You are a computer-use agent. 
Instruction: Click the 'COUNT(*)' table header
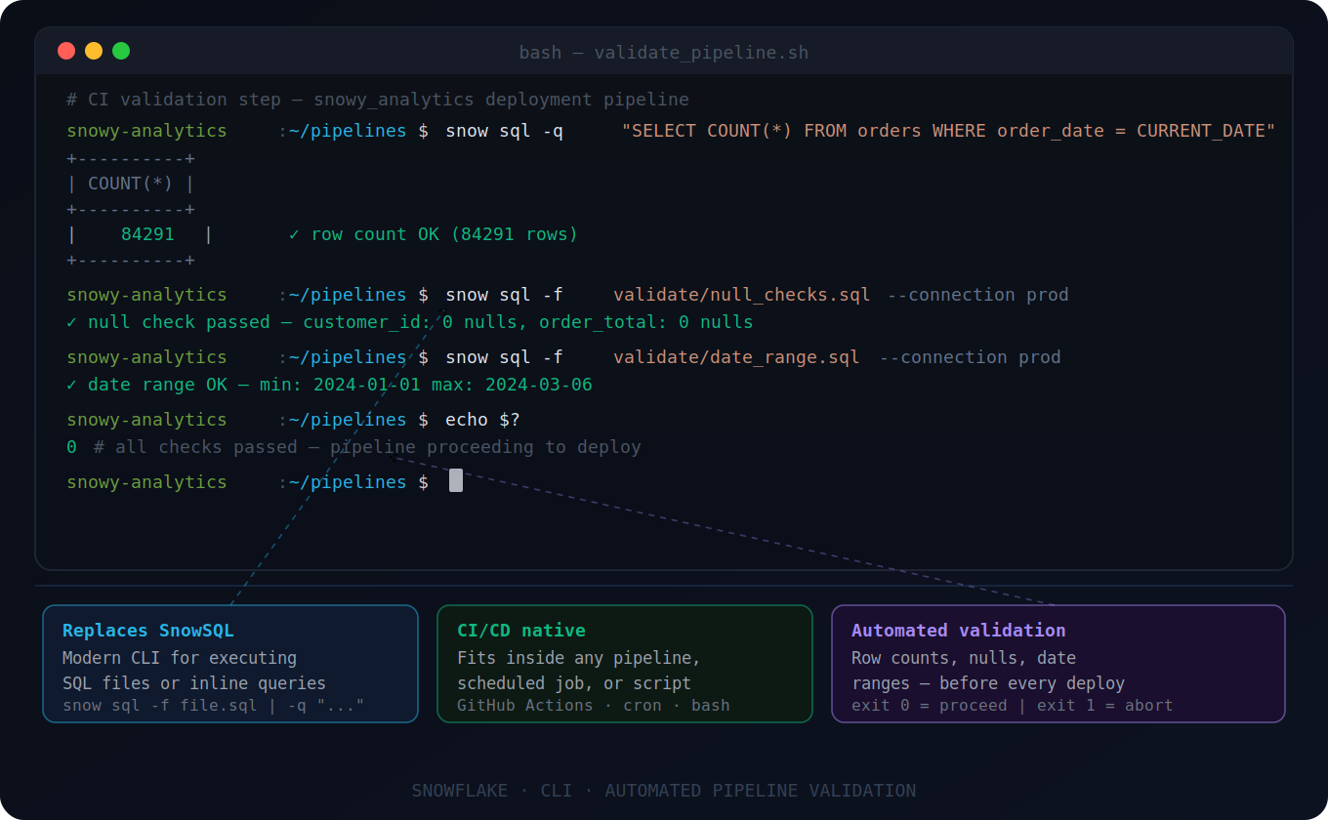click(x=131, y=184)
